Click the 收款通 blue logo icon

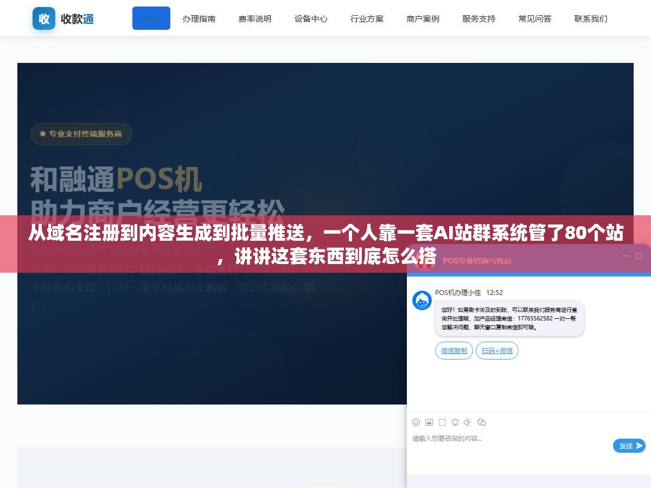pos(44,18)
